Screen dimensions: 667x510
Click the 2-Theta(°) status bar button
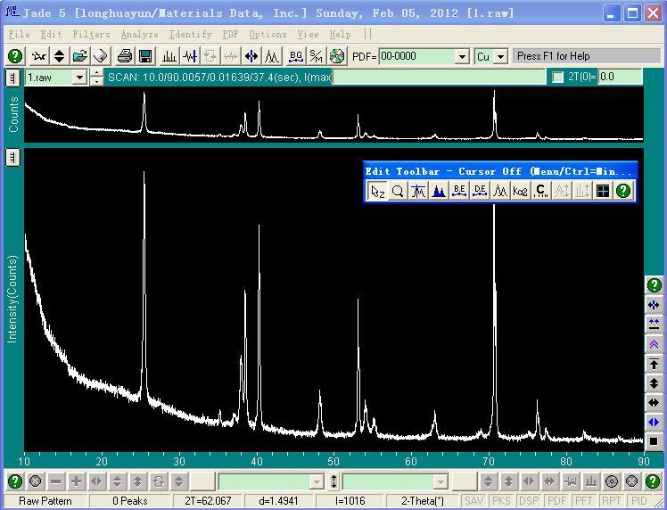click(423, 501)
